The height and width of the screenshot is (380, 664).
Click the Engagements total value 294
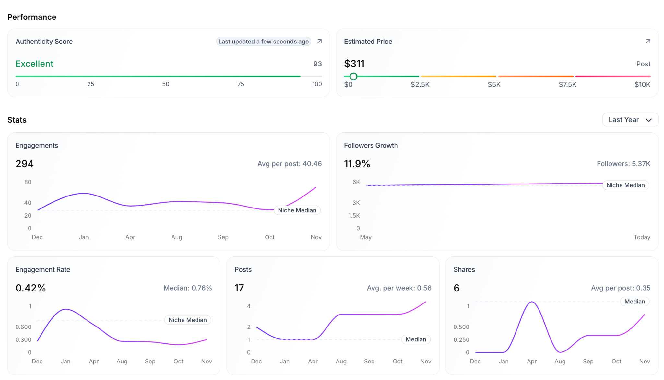click(25, 164)
